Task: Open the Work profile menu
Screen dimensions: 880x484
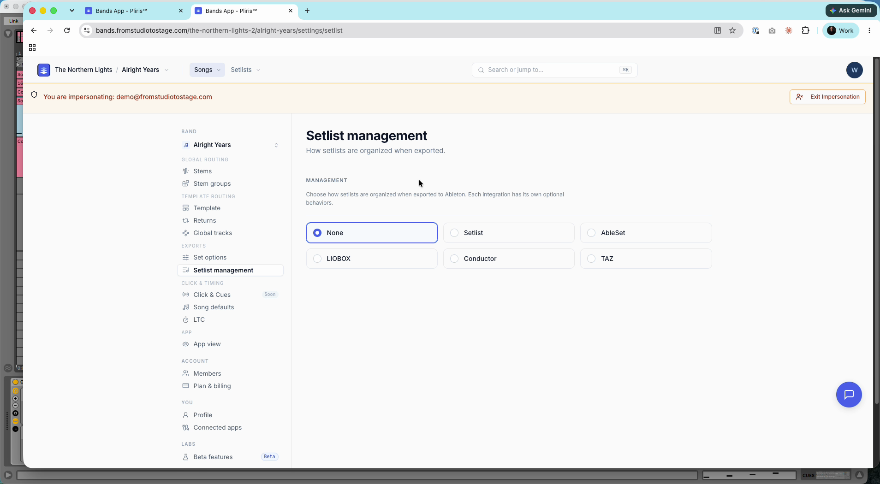Action: 840,30
